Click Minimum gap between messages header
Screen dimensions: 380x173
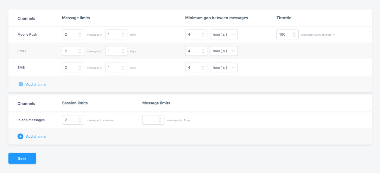216,18
